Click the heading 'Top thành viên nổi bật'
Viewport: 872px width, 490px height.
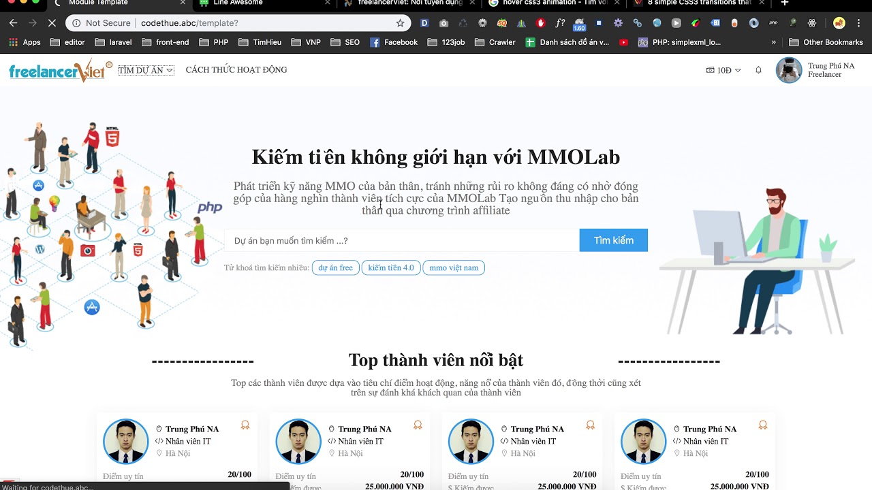click(436, 360)
